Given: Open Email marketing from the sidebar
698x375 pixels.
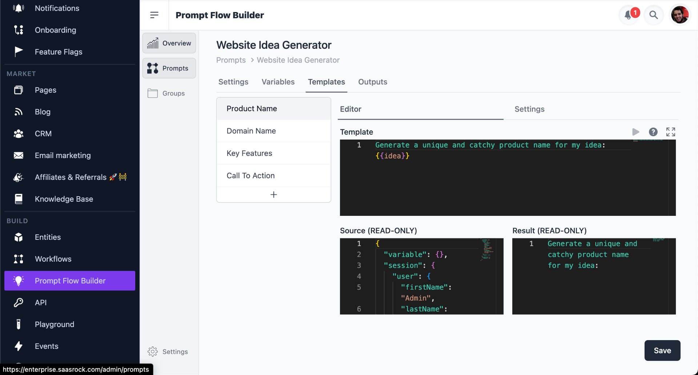Looking at the screenshot, I should pos(63,155).
